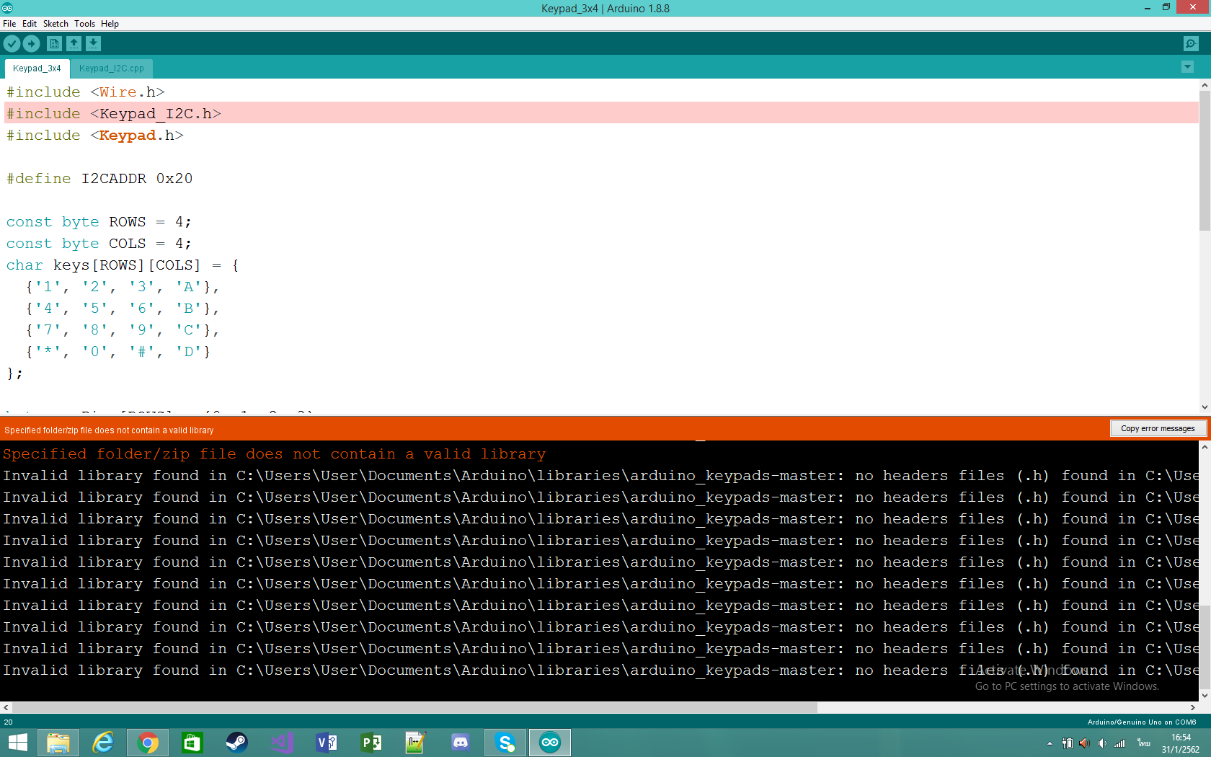Image resolution: width=1211 pixels, height=757 pixels.
Task: Open the File menu
Action: 9,24
